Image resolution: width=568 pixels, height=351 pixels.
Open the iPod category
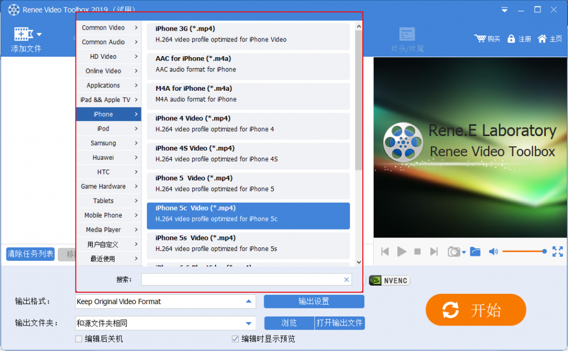109,129
